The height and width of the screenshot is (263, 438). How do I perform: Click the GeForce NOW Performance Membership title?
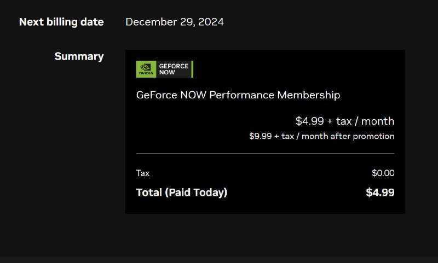pyautogui.click(x=238, y=95)
